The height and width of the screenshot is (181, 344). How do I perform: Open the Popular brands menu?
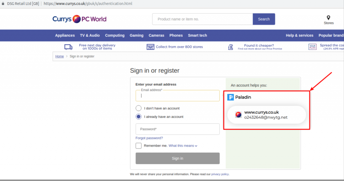[331, 36]
